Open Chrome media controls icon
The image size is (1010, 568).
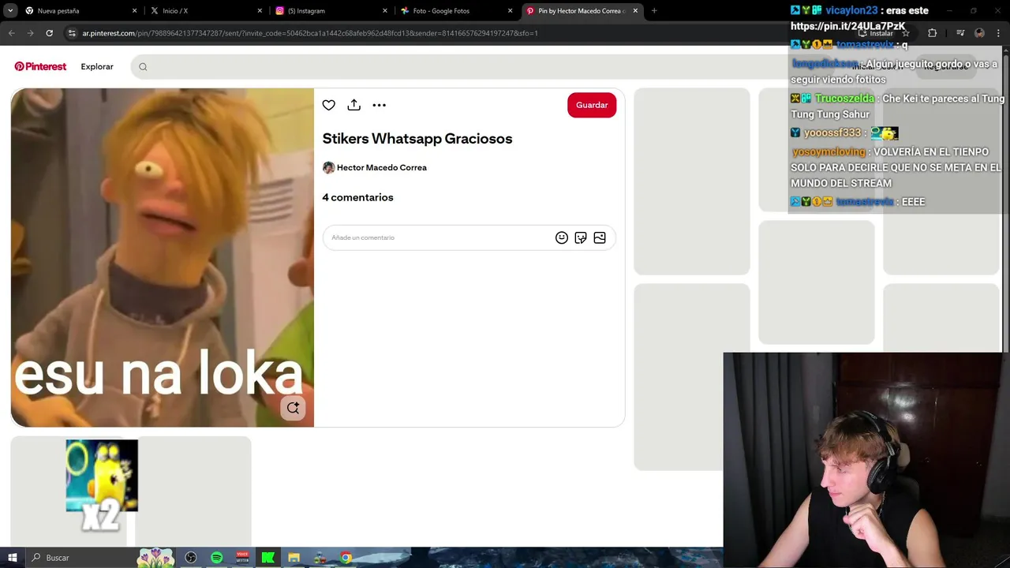(960, 33)
